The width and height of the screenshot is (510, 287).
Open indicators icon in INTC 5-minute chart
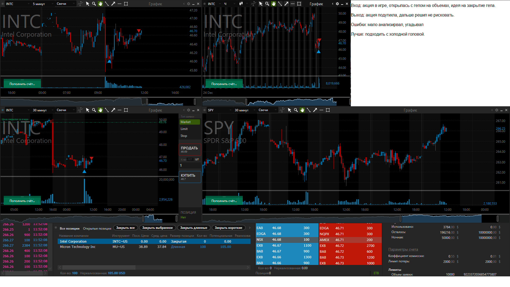point(80,4)
